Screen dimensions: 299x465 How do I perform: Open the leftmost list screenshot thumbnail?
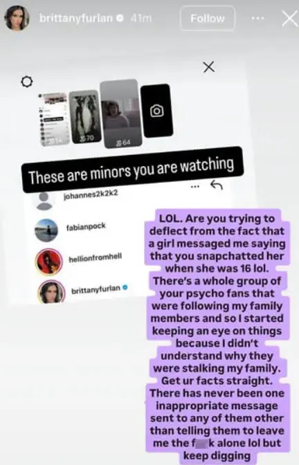[53, 120]
